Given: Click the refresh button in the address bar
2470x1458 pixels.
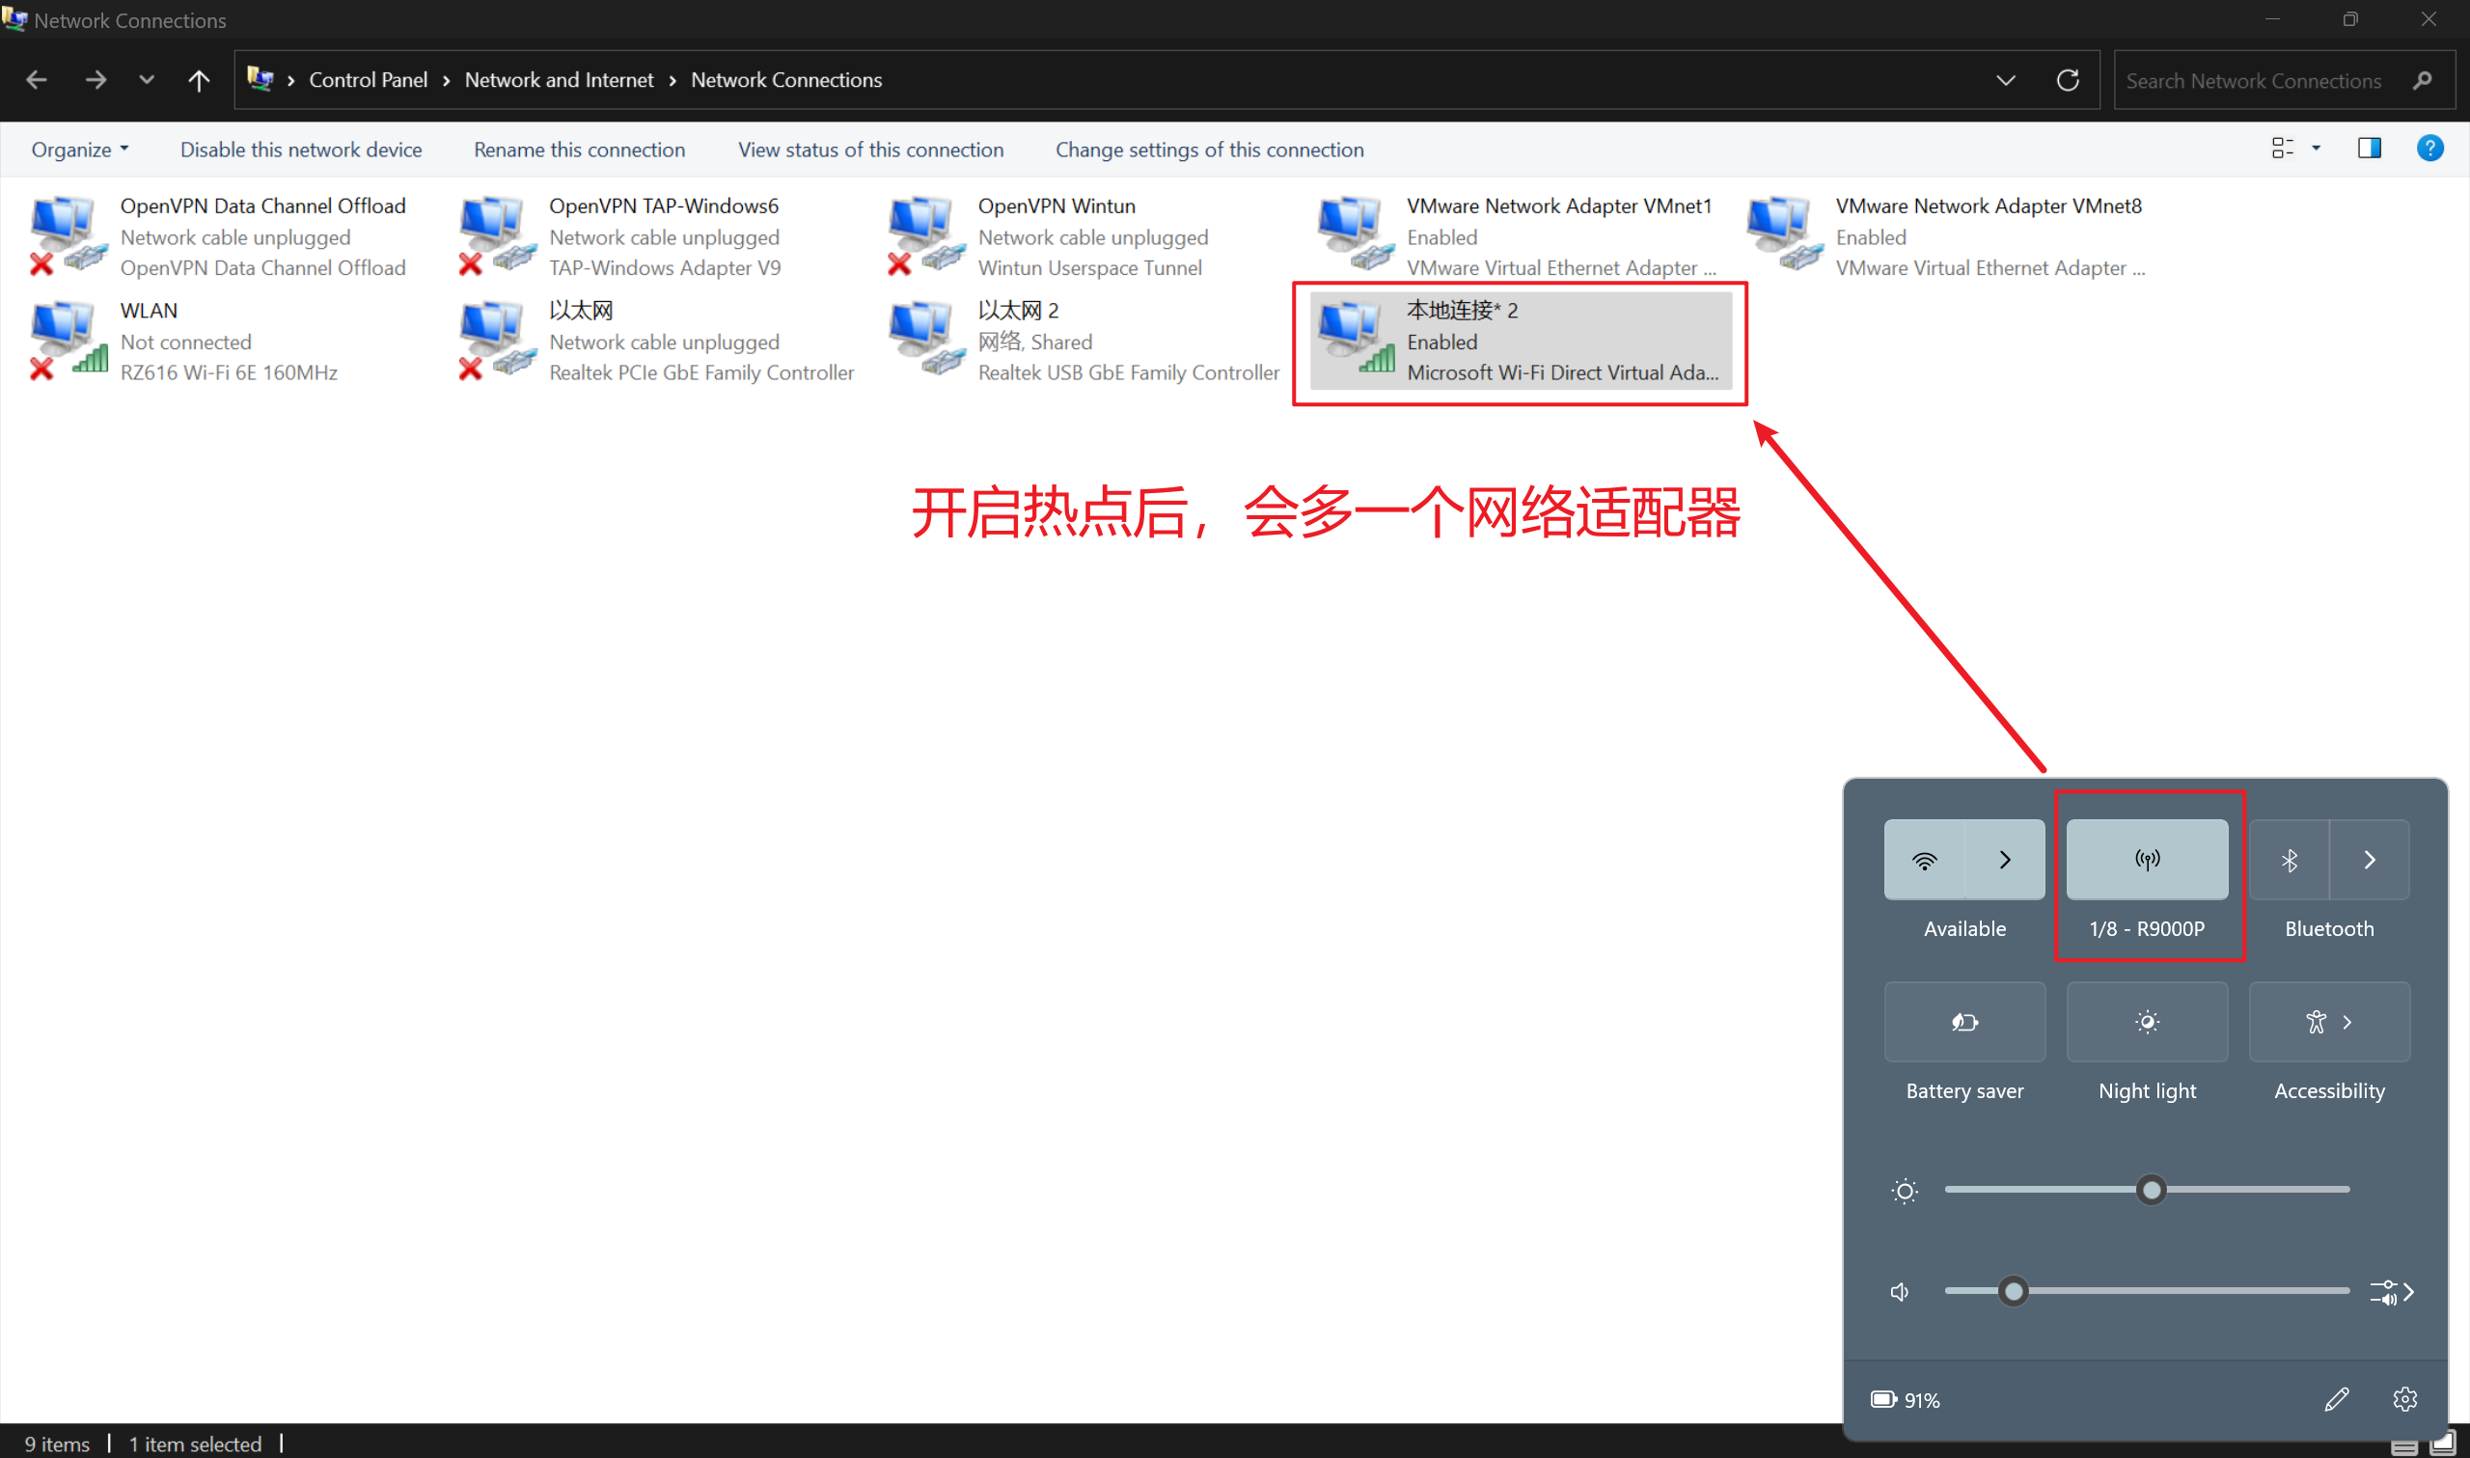Looking at the screenshot, I should [x=2068, y=79].
